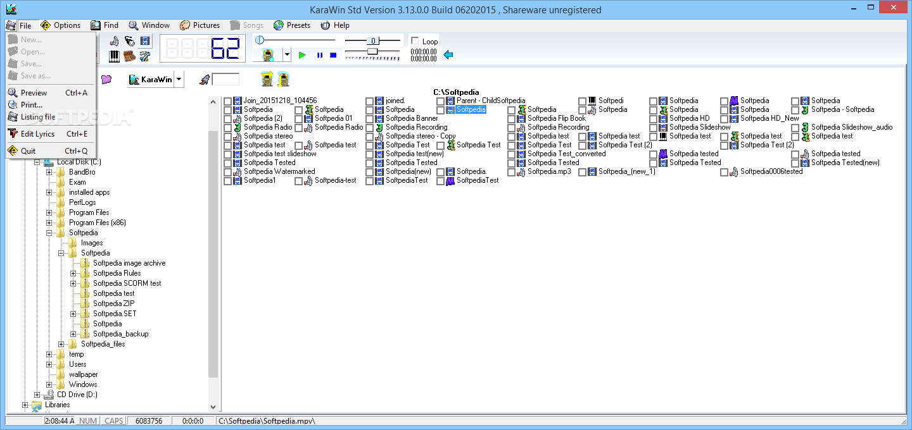
Task: Click the blue left arrow icon beside the time display
Action: (448, 55)
